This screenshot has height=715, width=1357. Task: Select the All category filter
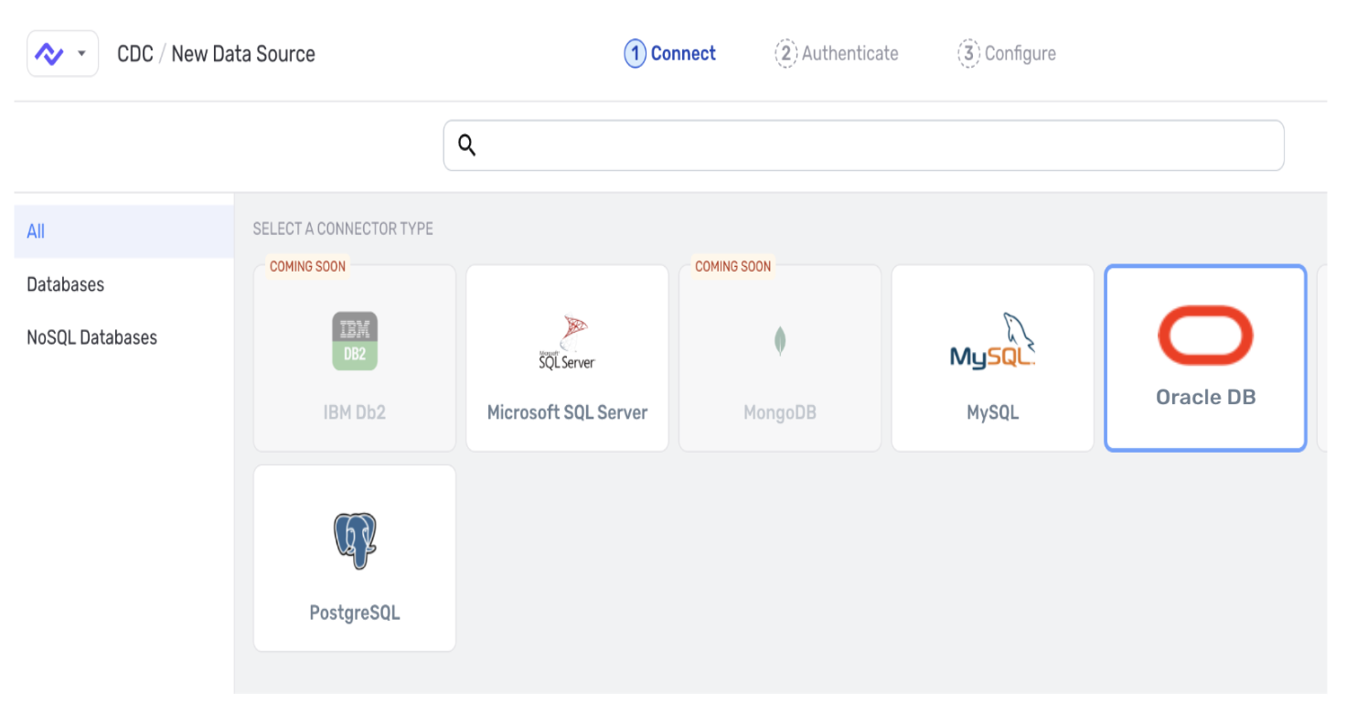pos(124,231)
